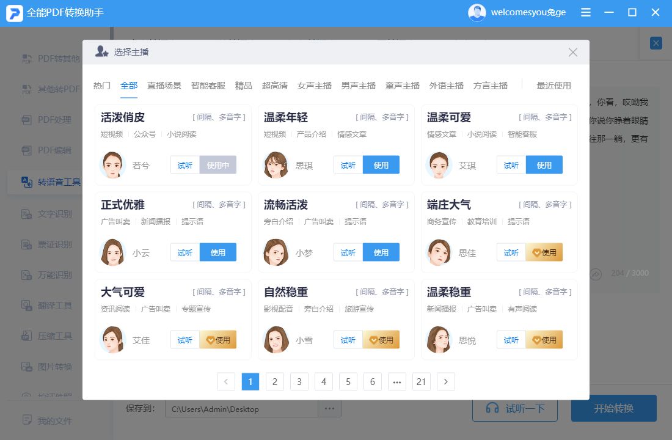Viewport: 672px width, 440px height.
Task: Select 小雪 avatar thumbnail
Action: point(276,340)
